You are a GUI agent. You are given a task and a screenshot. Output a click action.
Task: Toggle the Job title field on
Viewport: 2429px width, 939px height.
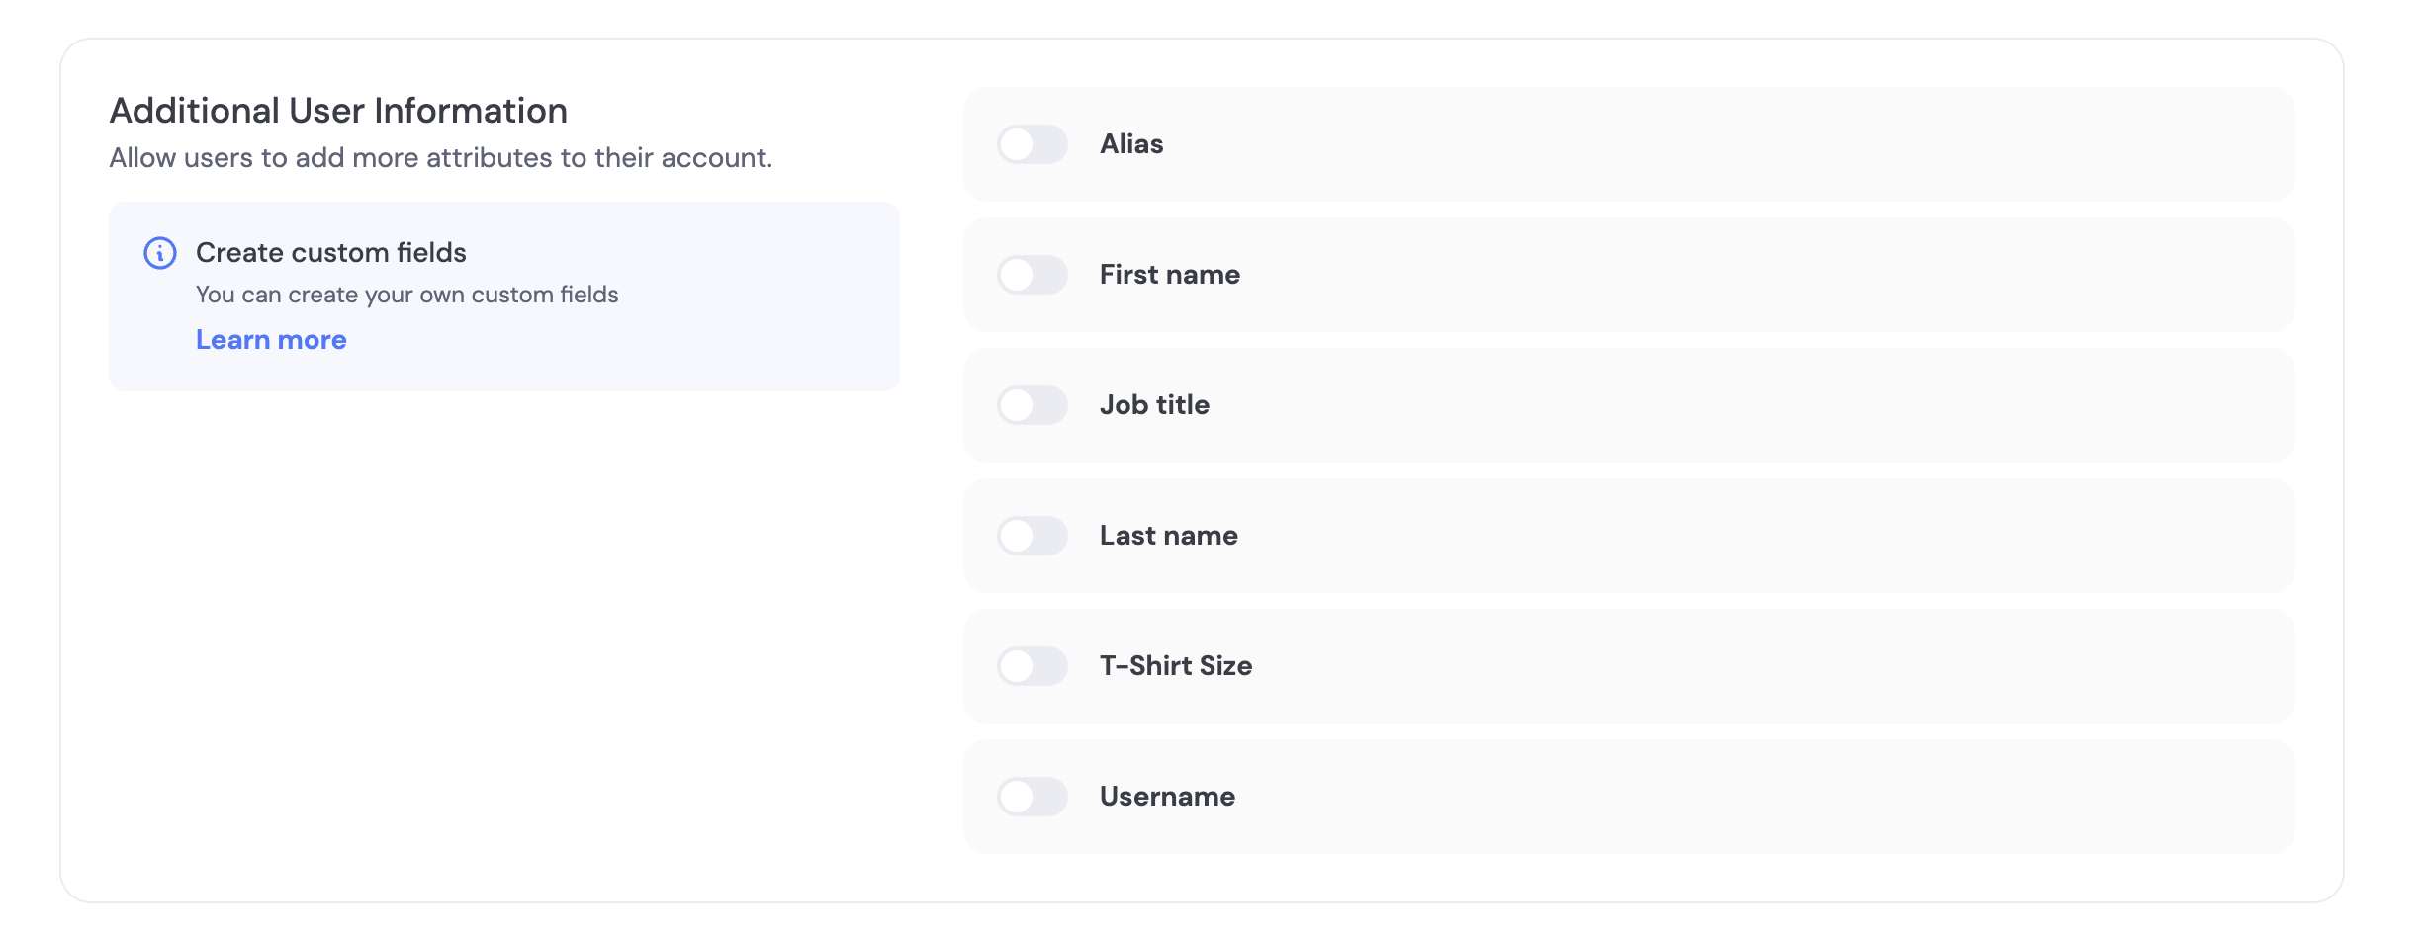(x=1032, y=405)
